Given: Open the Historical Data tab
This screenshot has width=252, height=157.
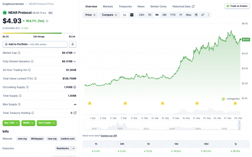Looking at the screenshot, I should click(183, 6).
